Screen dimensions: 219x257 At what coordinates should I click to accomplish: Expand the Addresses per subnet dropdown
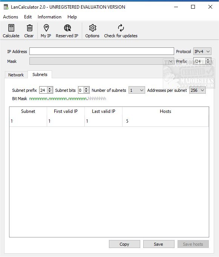coord(197,90)
